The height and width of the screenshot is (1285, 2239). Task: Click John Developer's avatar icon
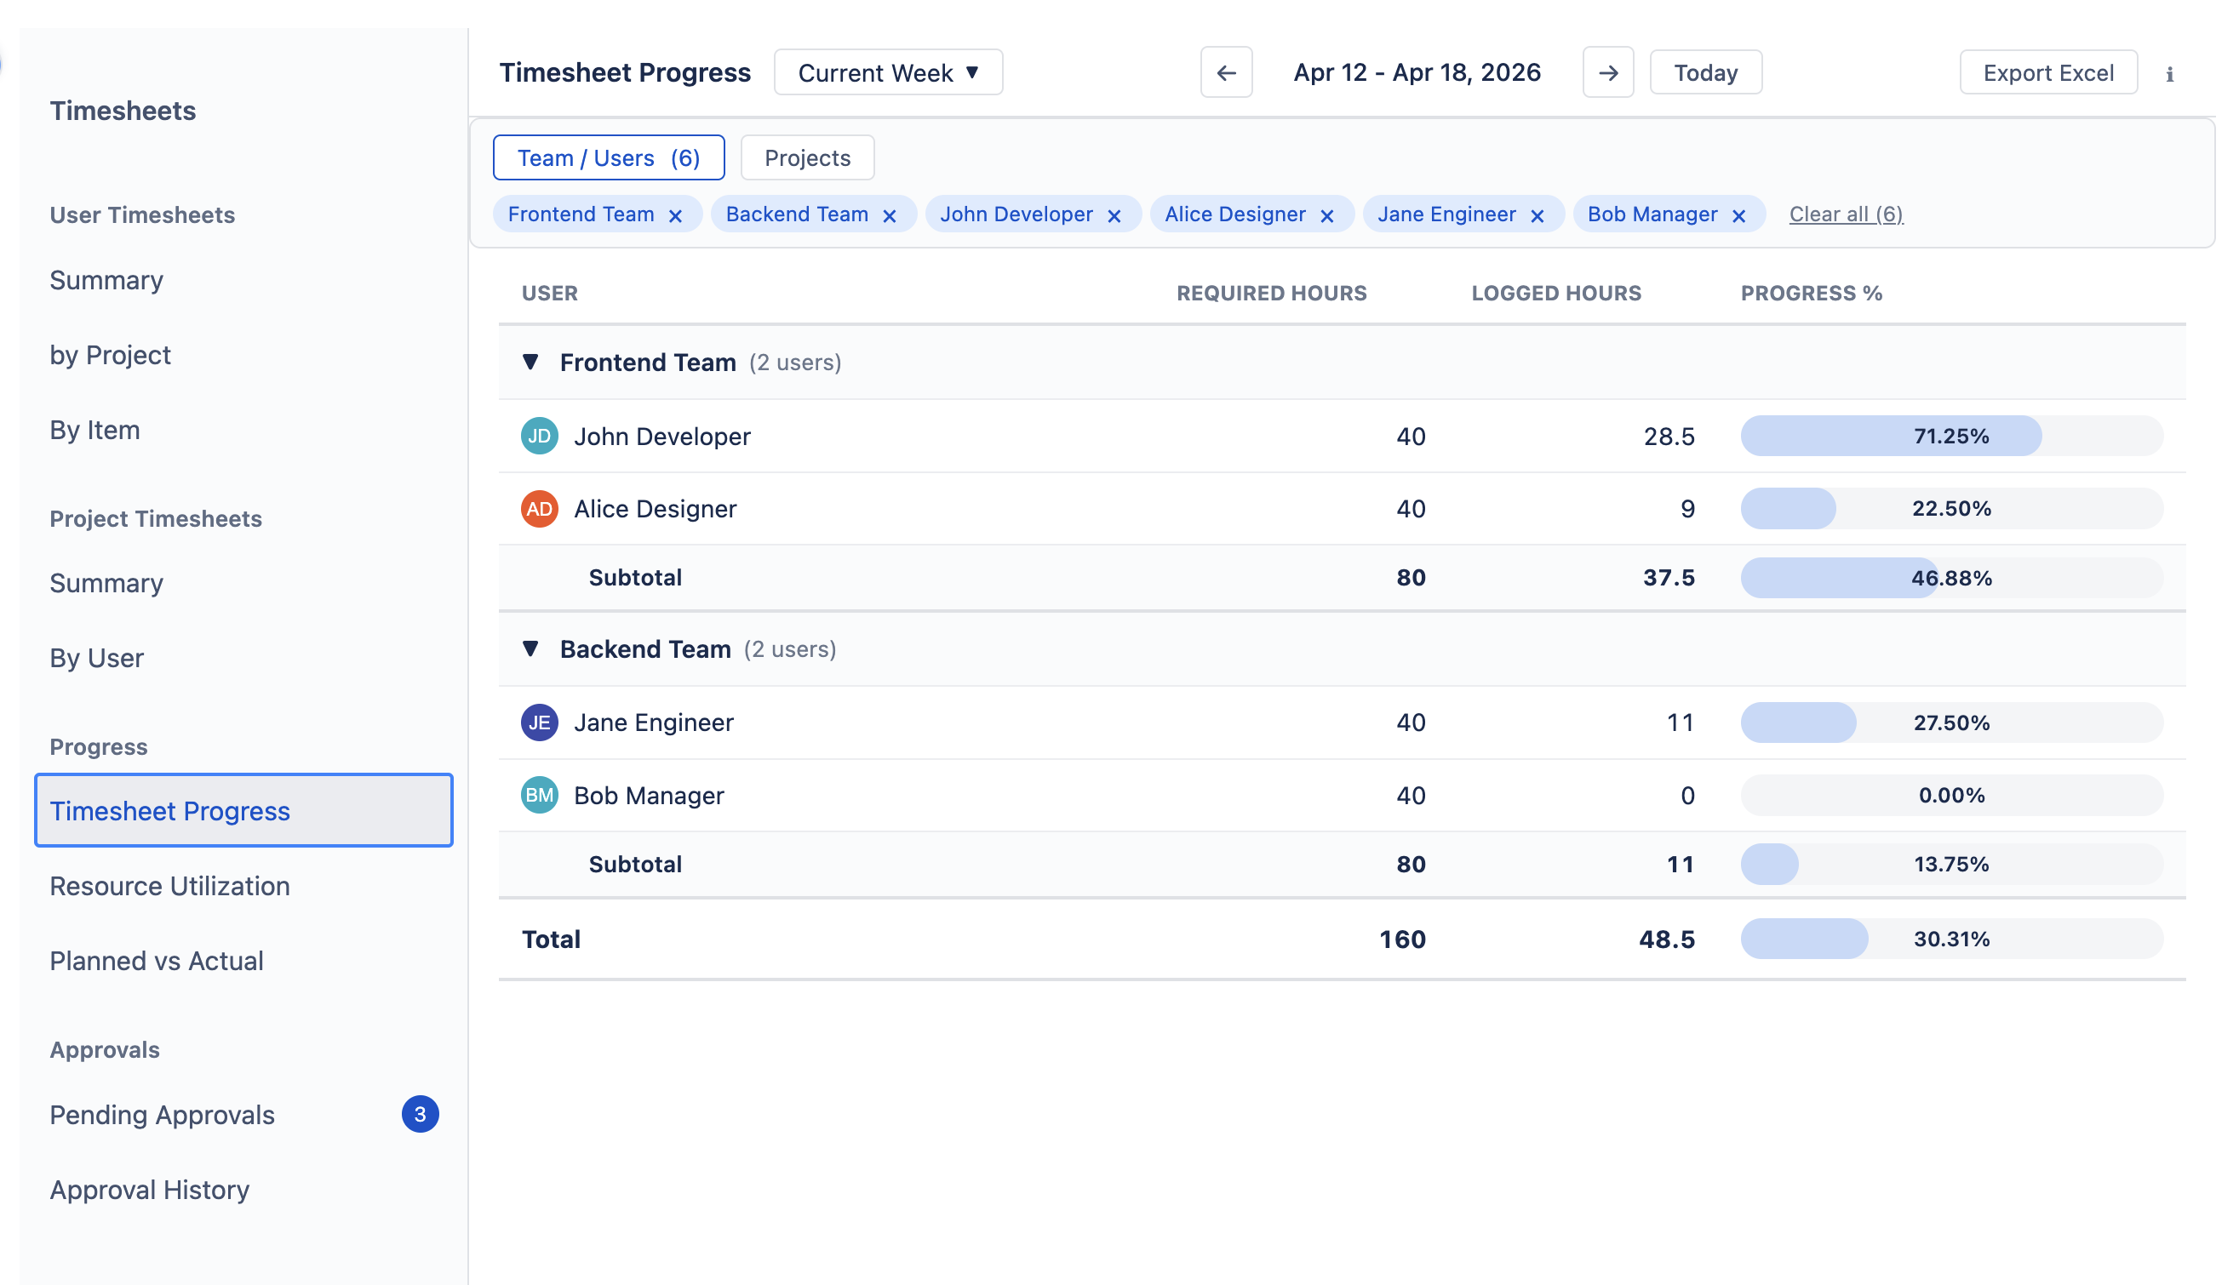[x=539, y=436]
